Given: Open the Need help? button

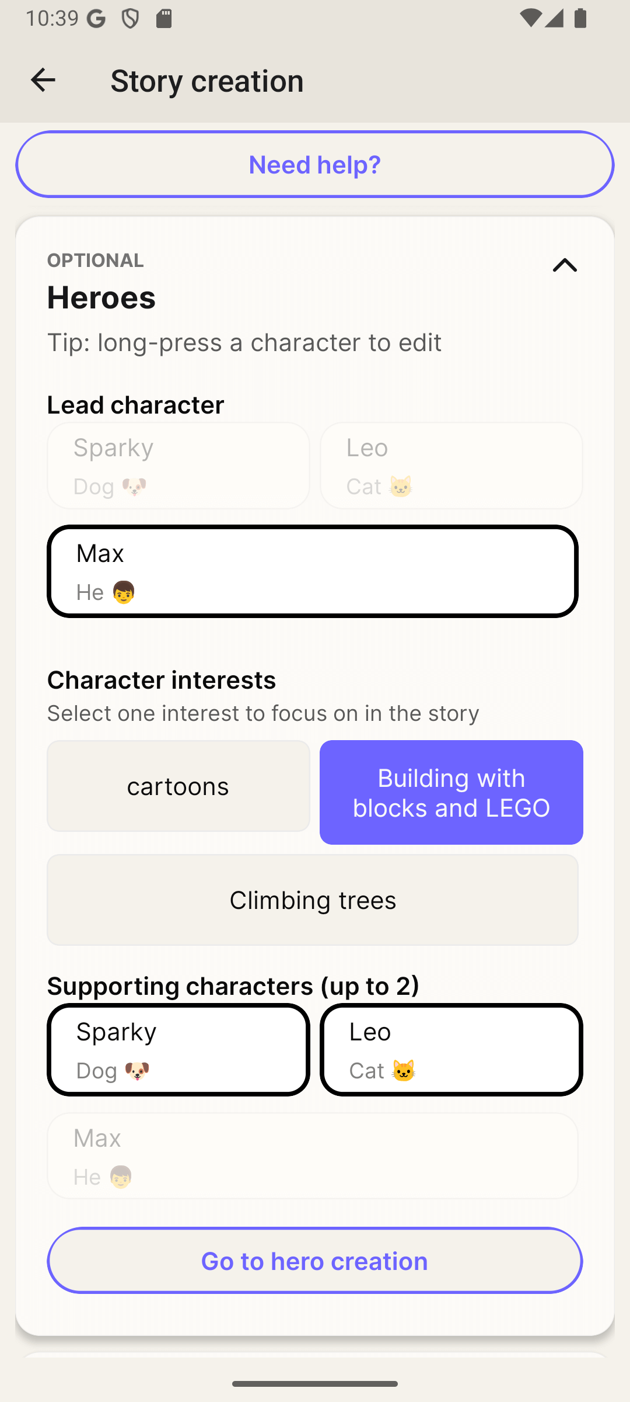Looking at the screenshot, I should 315,165.
